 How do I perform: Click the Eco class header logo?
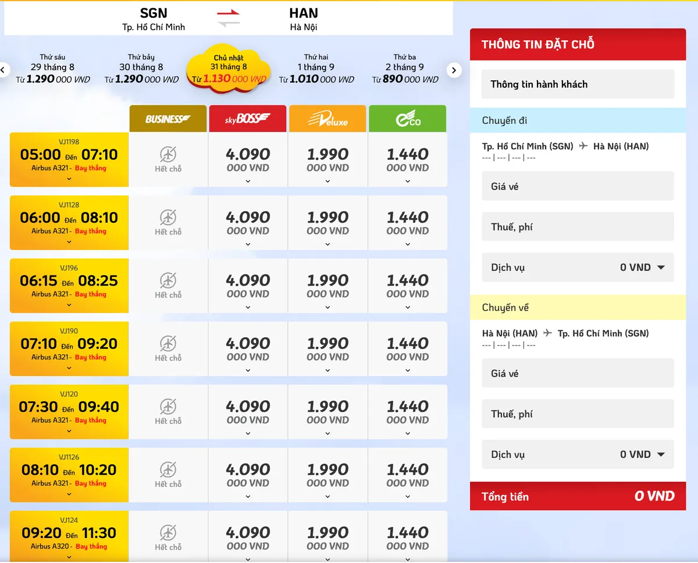click(x=408, y=119)
